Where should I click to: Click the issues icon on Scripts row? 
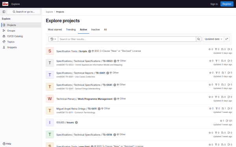click(x=229, y=49)
